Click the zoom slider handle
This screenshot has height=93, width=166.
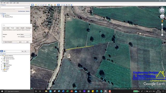coord(162,30)
